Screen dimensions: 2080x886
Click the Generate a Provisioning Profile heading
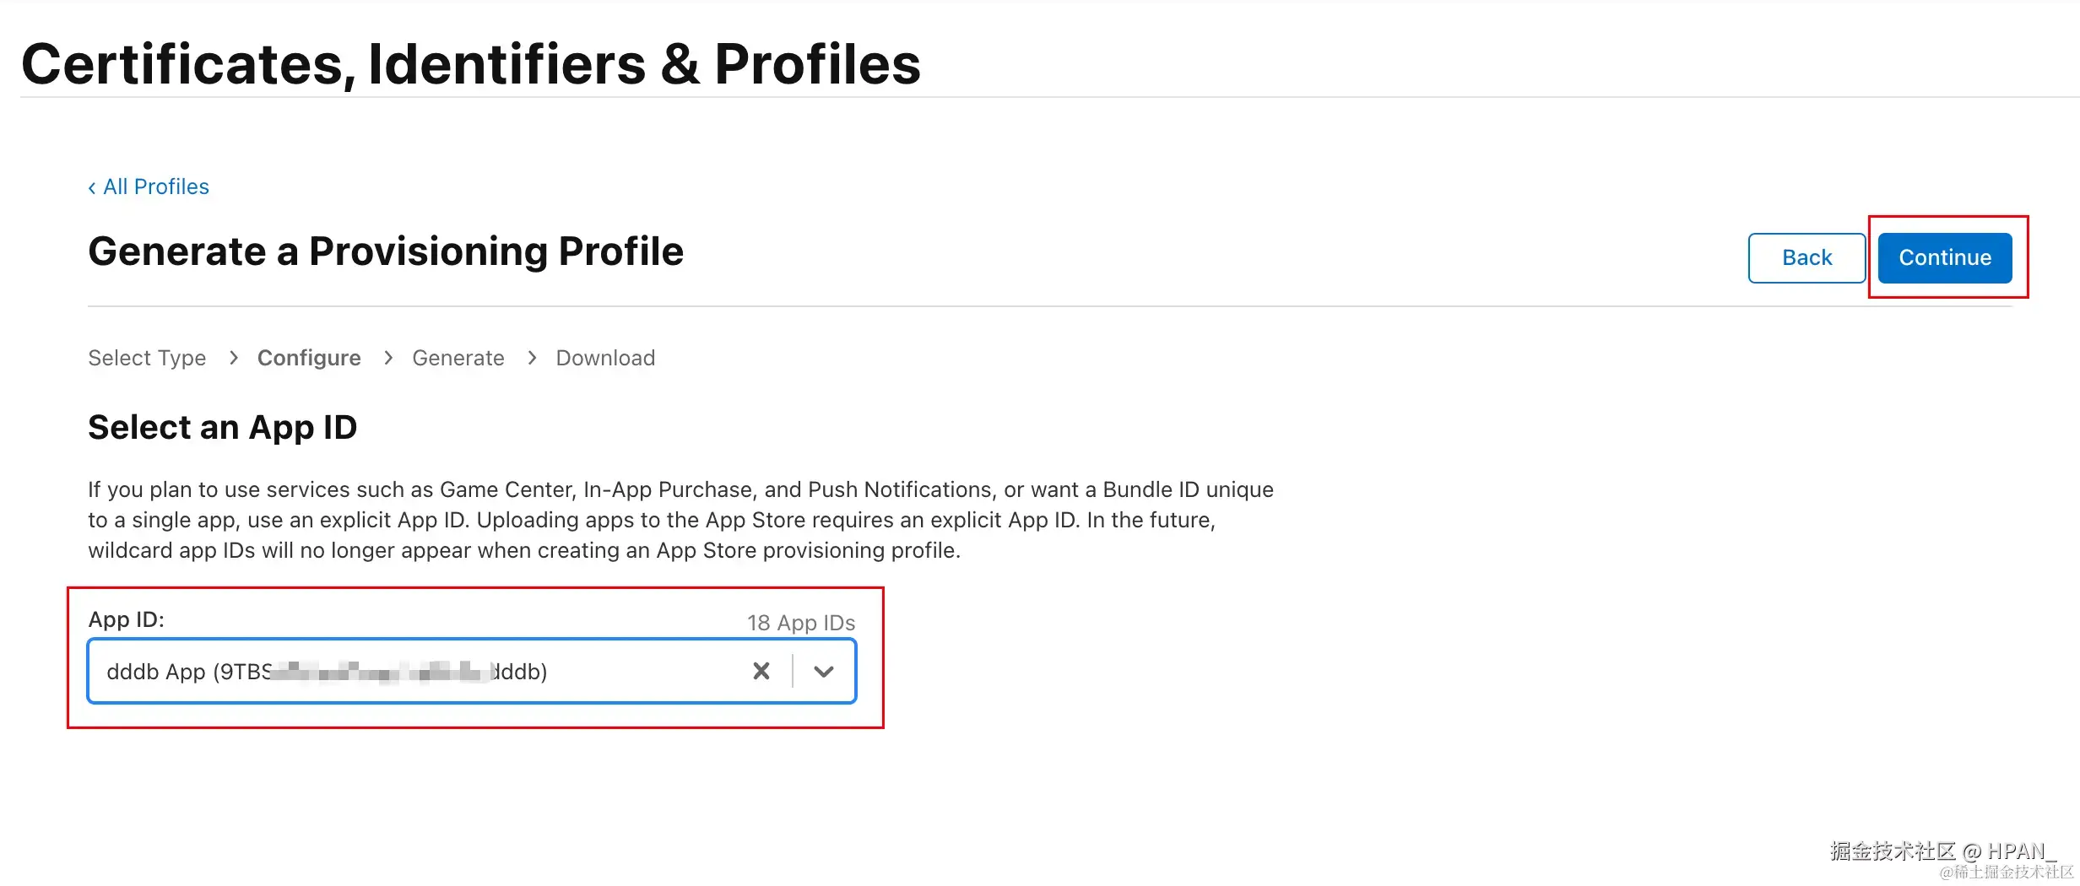[x=386, y=251]
